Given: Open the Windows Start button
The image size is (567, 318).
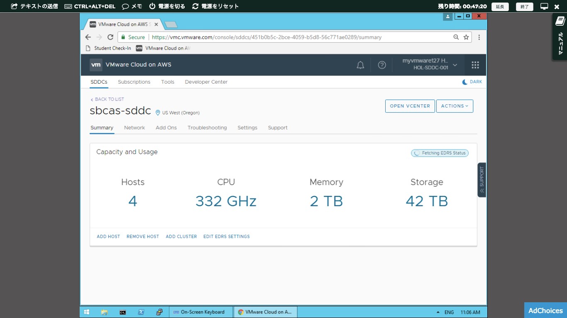Looking at the screenshot, I should click(x=87, y=312).
